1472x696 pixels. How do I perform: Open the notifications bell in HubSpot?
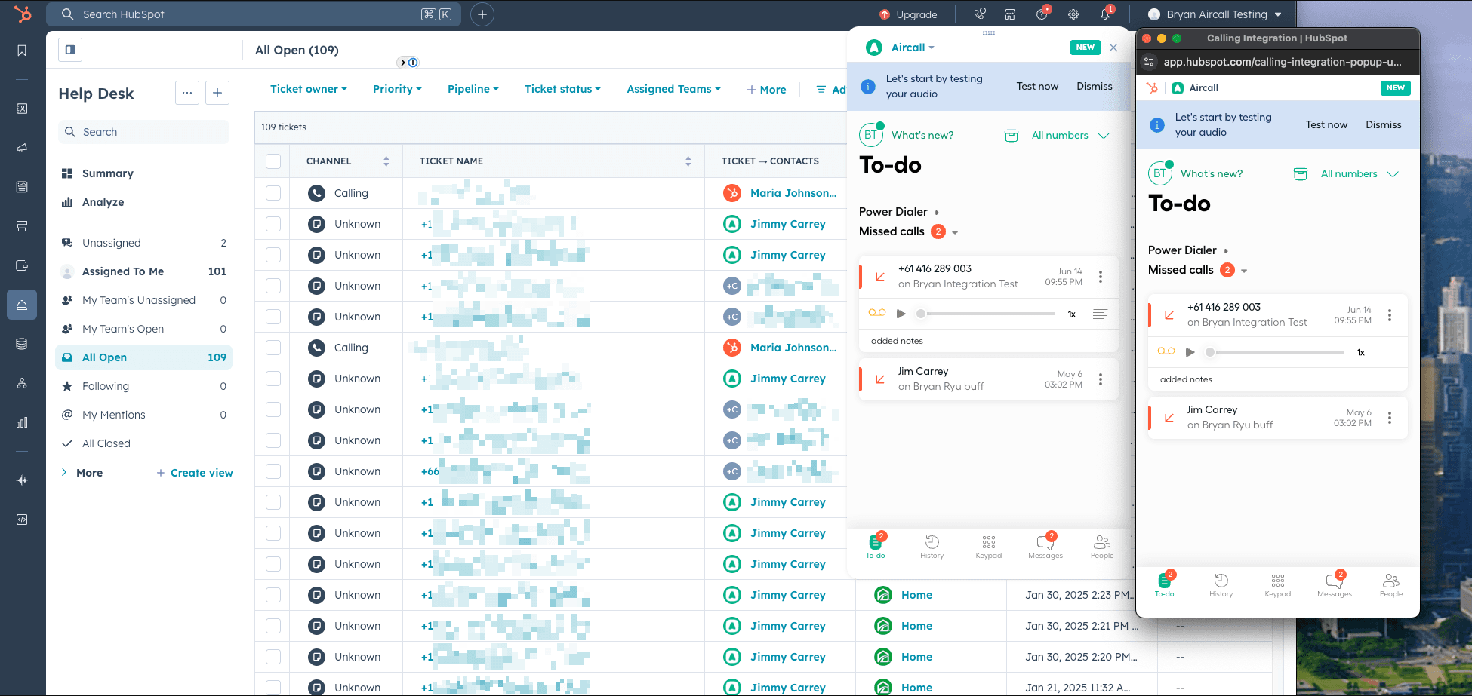[1105, 14]
